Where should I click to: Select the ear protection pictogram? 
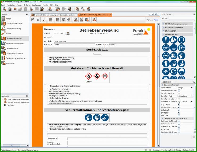pos(182,40)
